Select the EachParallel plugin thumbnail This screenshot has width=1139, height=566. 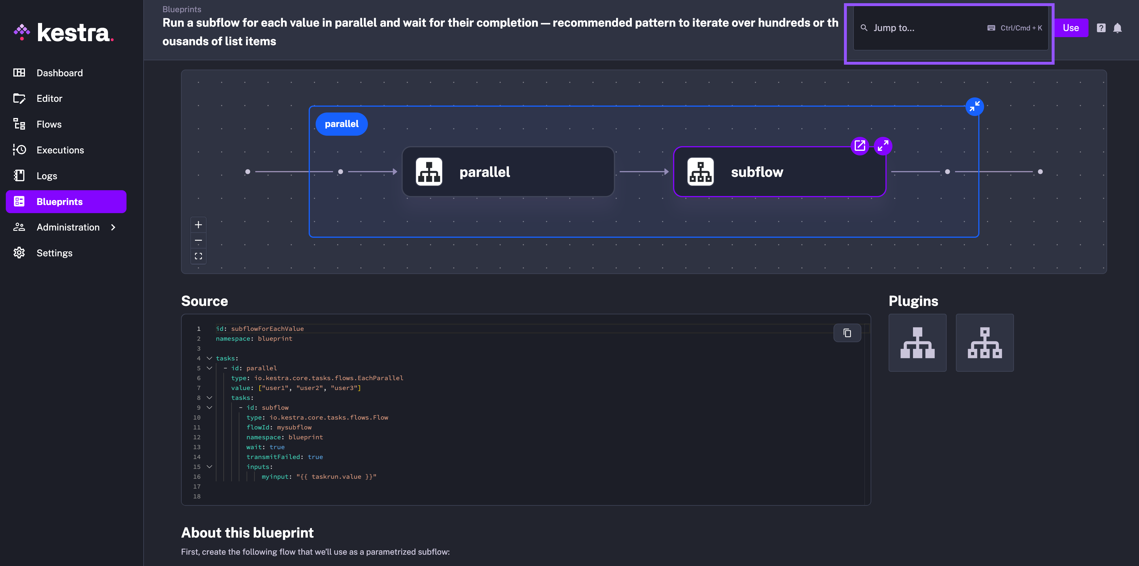[917, 343]
